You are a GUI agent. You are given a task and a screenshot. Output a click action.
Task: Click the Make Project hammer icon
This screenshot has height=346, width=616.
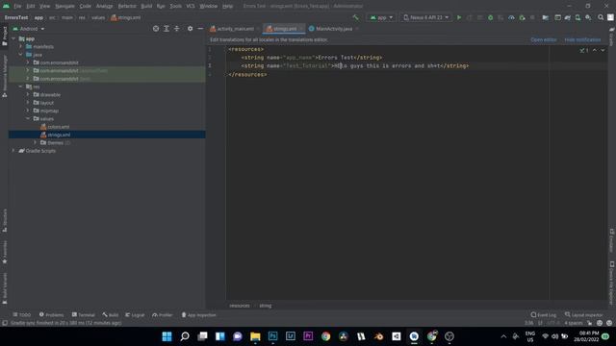(356, 17)
